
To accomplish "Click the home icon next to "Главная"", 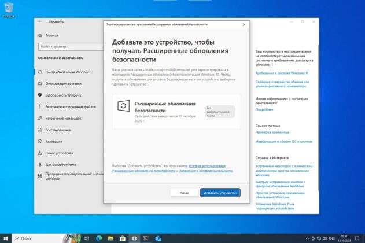I will click(x=40, y=35).
